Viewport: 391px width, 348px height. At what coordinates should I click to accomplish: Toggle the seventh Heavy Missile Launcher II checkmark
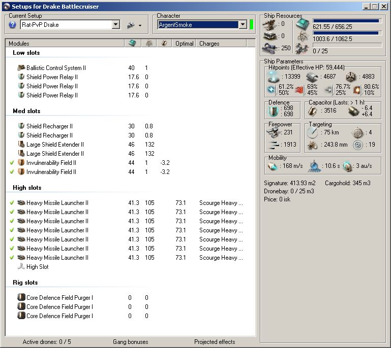pos(12,258)
